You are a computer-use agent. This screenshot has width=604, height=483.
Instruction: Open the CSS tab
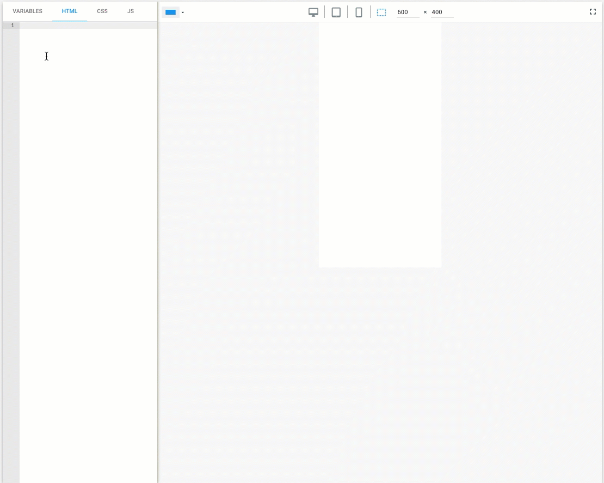pyautogui.click(x=102, y=11)
